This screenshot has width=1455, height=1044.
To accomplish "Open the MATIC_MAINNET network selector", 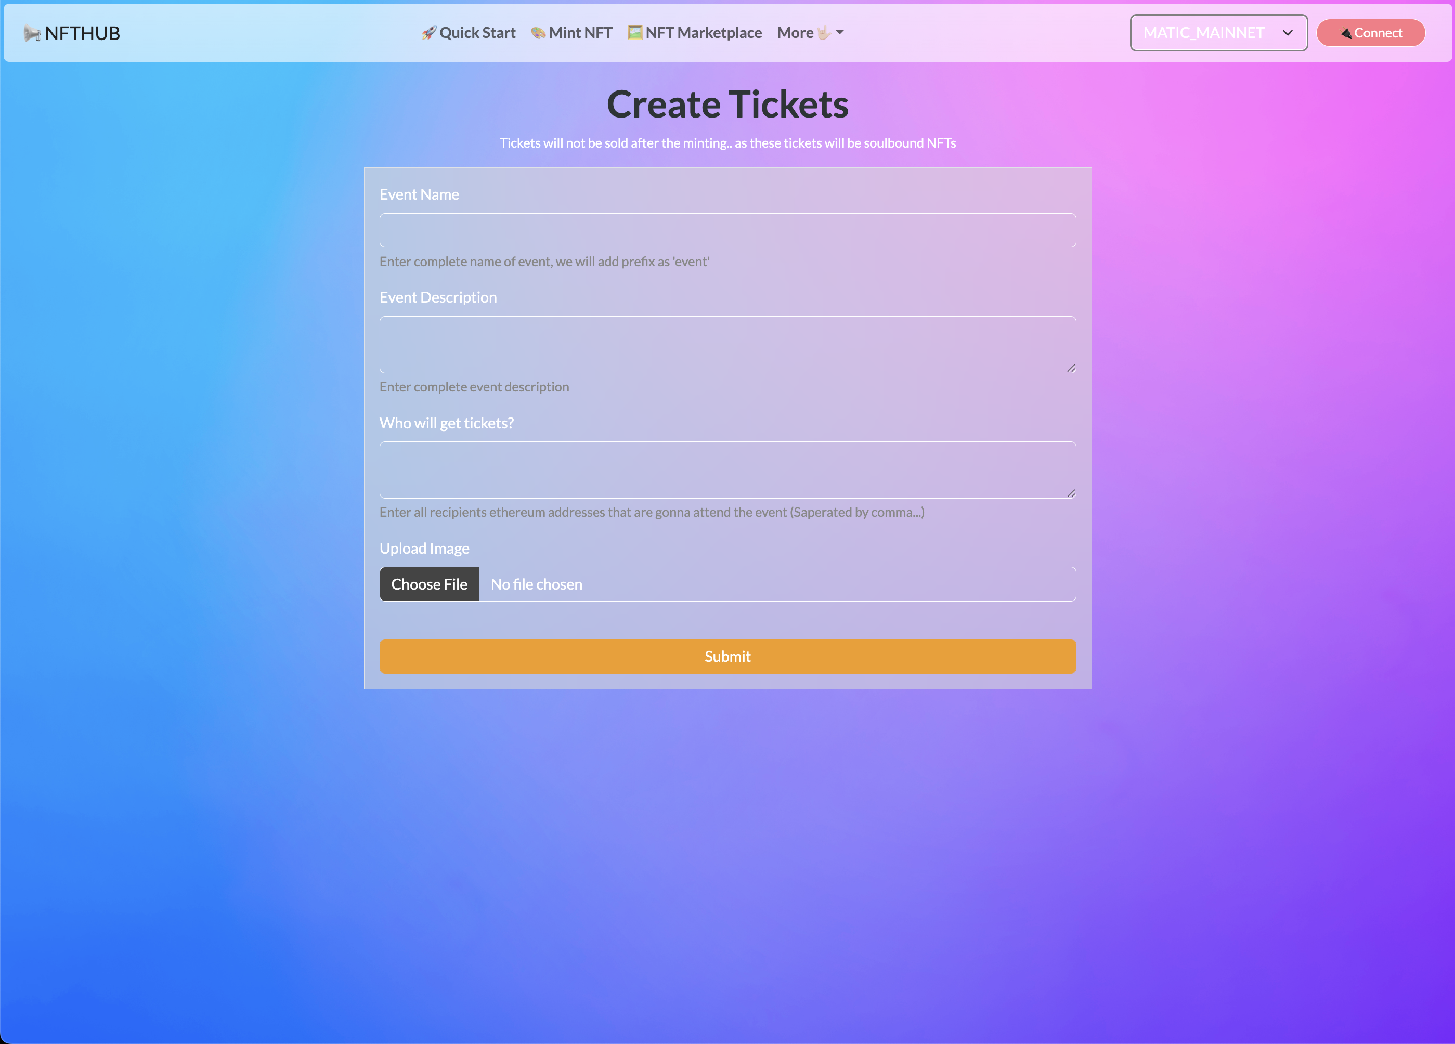I will (1204, 33).
